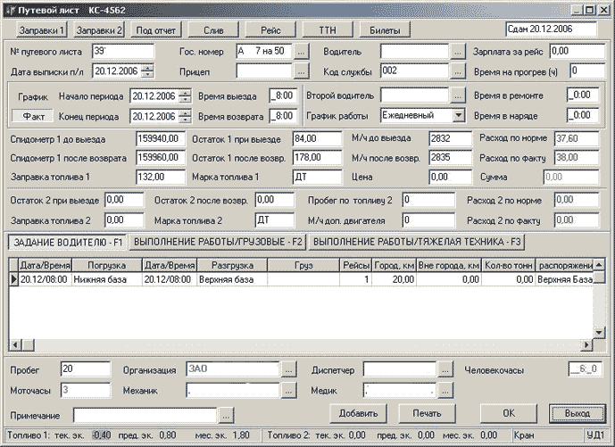Adjust the Дата выписки п/л spinner
The width and height of the screenshot is (615, 447).
[x=147, y=71]
